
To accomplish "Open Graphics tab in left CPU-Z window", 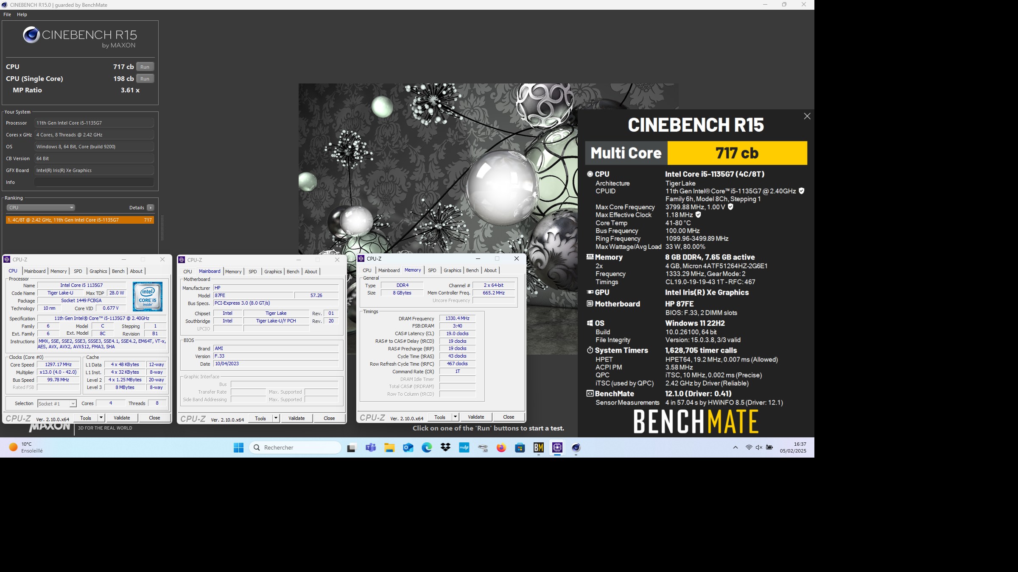I will tap(98, 271).
